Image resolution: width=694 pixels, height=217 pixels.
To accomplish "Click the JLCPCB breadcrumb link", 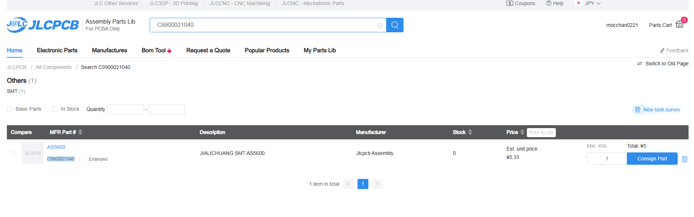I will (x=17, y=67).
